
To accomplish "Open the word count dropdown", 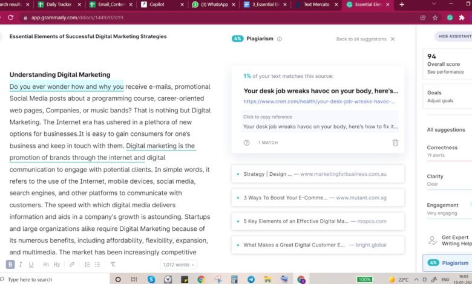I will coord(178,265).
